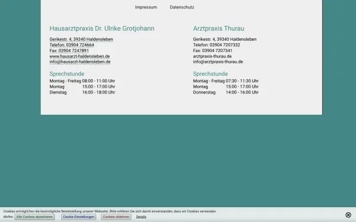Click Montag - Freitag 08:00 - 11:00 Uhr

click(x=82, y=81)
